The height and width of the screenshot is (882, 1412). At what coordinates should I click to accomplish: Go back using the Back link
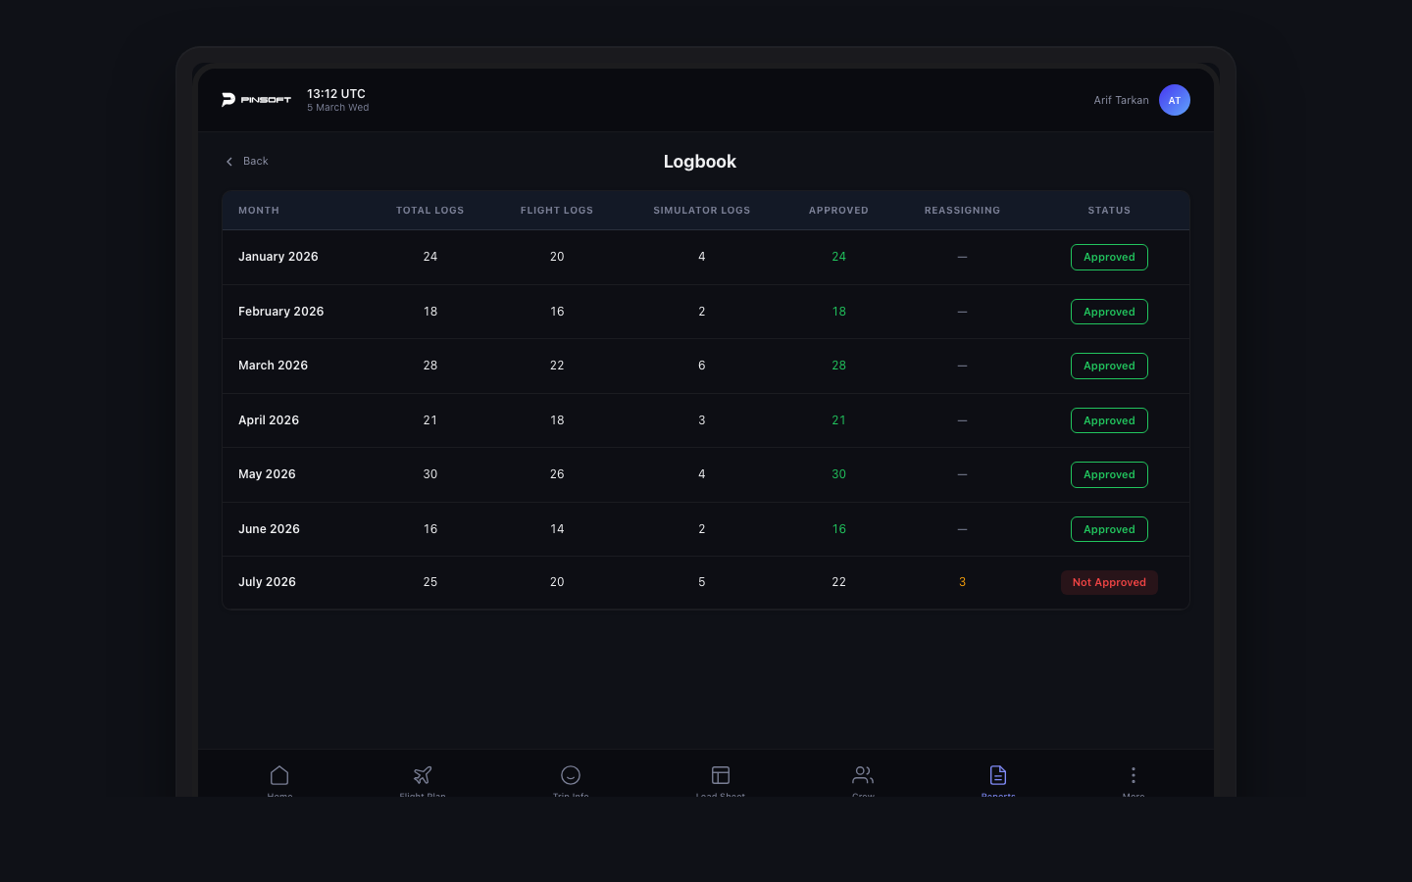255,161
